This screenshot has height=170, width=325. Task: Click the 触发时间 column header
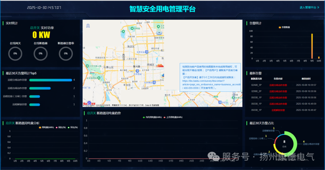[x=306, y=79]
